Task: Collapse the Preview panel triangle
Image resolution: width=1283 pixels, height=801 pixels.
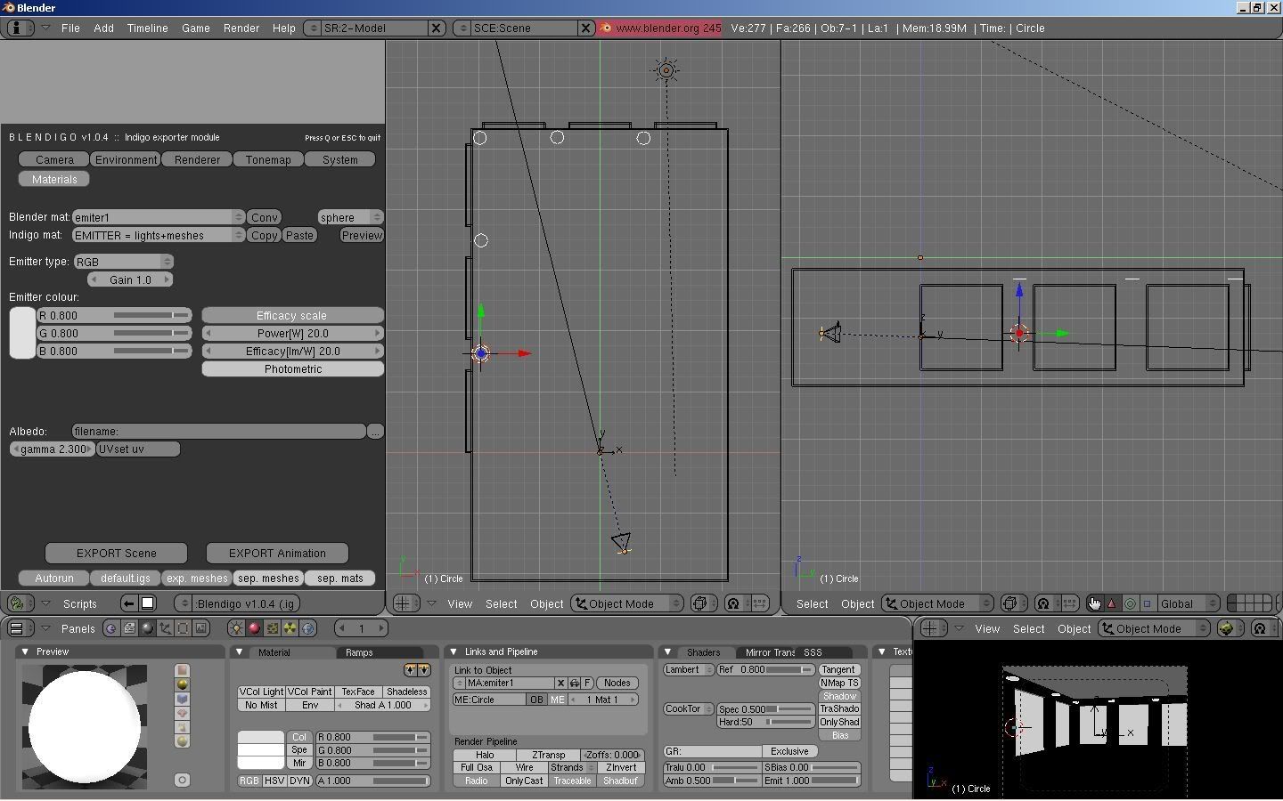Action: click(25, 651)
